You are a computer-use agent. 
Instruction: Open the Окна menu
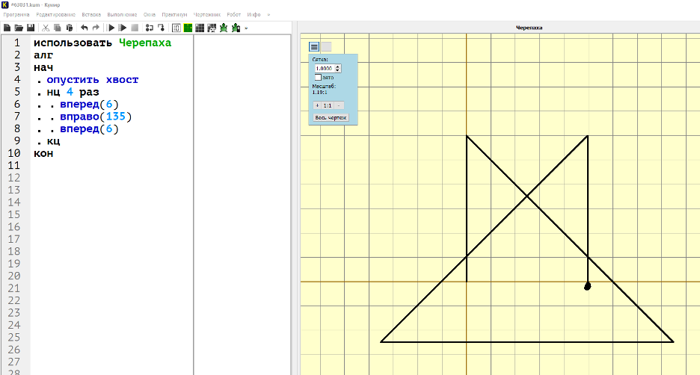149,15
